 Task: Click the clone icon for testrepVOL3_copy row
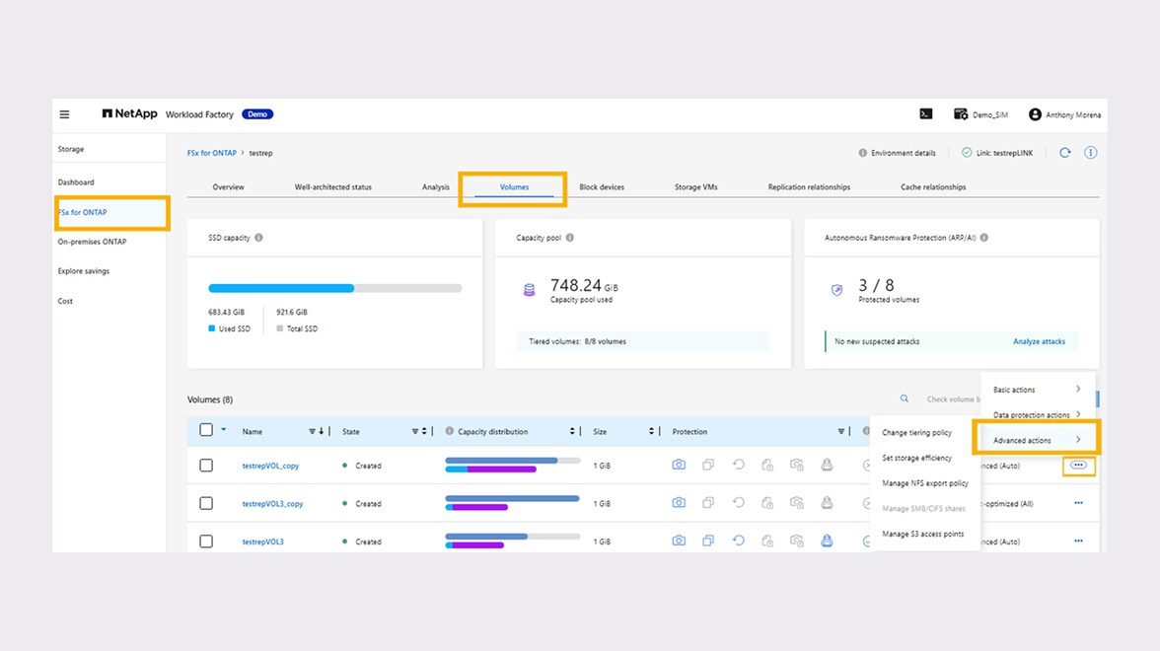(708, 503)
